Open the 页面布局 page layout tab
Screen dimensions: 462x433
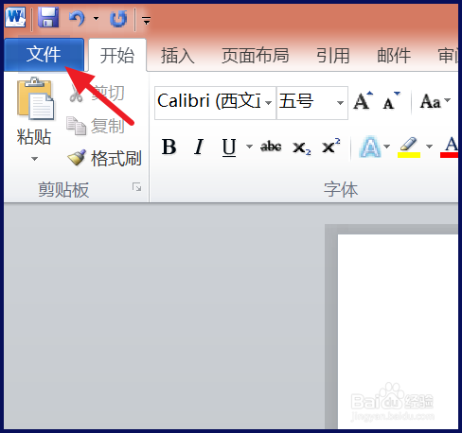(255, 56)
